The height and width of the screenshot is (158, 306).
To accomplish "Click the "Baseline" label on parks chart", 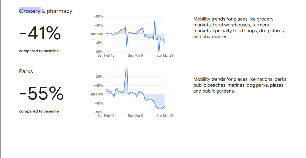I will click(x=96, y=94).
